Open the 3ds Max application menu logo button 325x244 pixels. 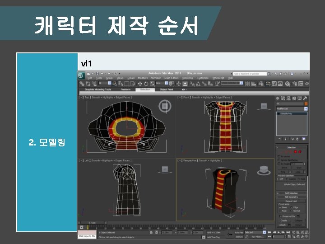click(81, 76)
